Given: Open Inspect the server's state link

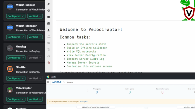Looking at the screenshot, I should (86, 44).
